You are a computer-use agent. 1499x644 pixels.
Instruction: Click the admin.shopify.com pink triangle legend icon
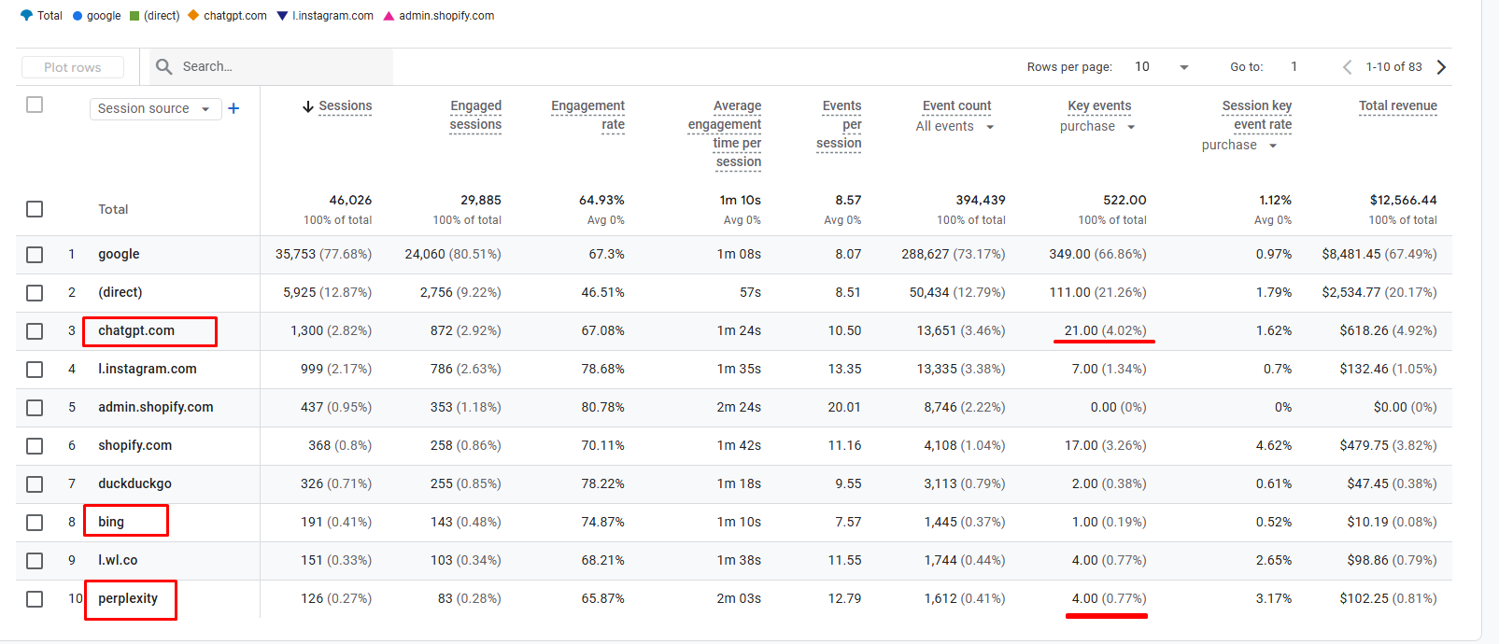point(389,16)
